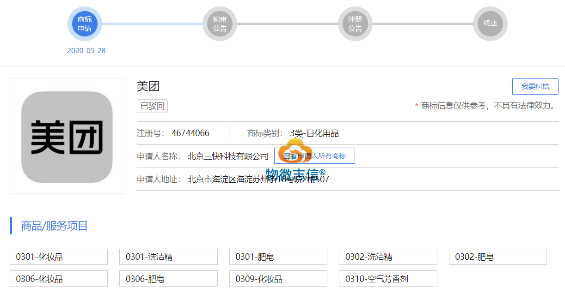Screen dimensions: 565x293
Task: Click the 2020-05-28 application date
Action: click(x=86, y=51)
